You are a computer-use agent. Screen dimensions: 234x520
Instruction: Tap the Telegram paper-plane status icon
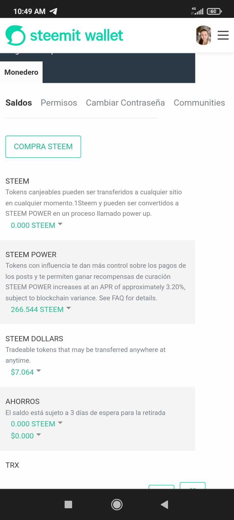click(x=53, y=11)
